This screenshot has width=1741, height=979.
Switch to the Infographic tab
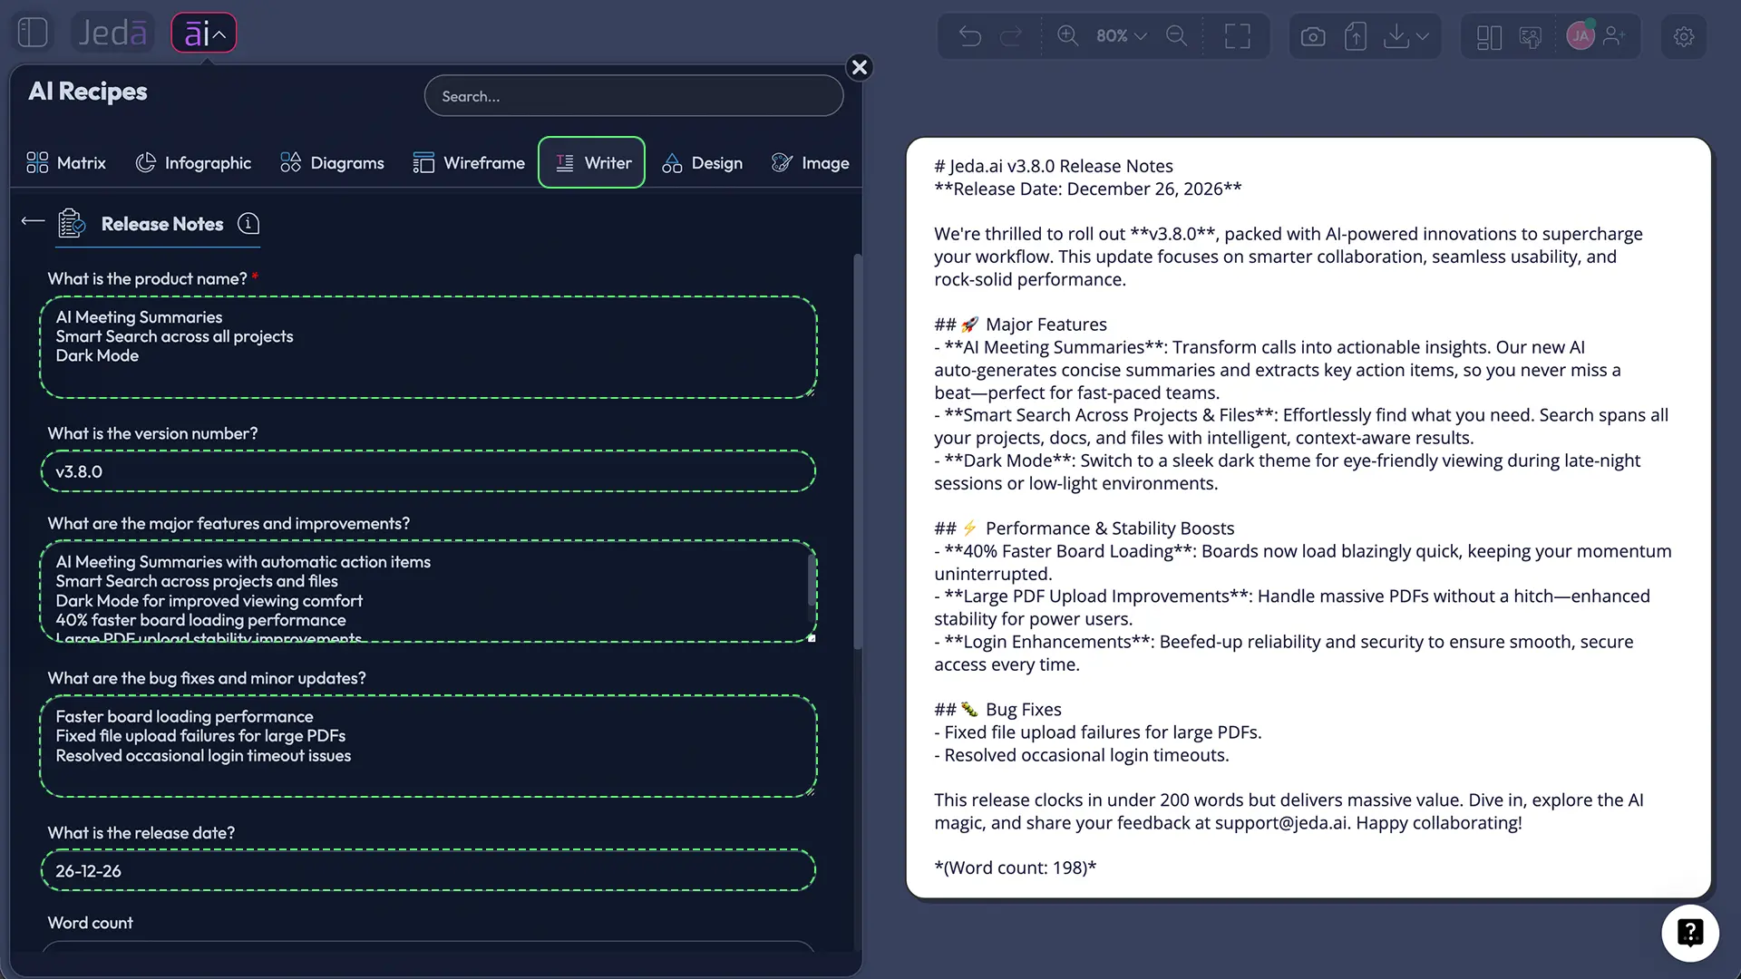193,163
